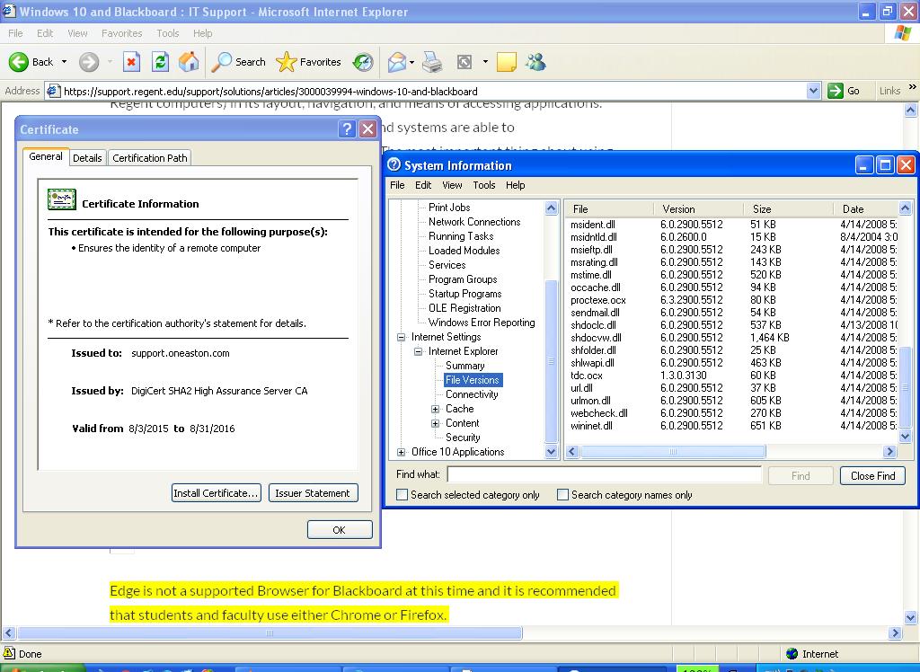Click the file list vertical scrollbar thumb

coord(906,387)
